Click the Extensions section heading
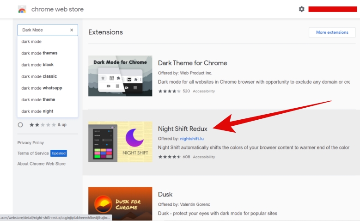 pos(106,32)
